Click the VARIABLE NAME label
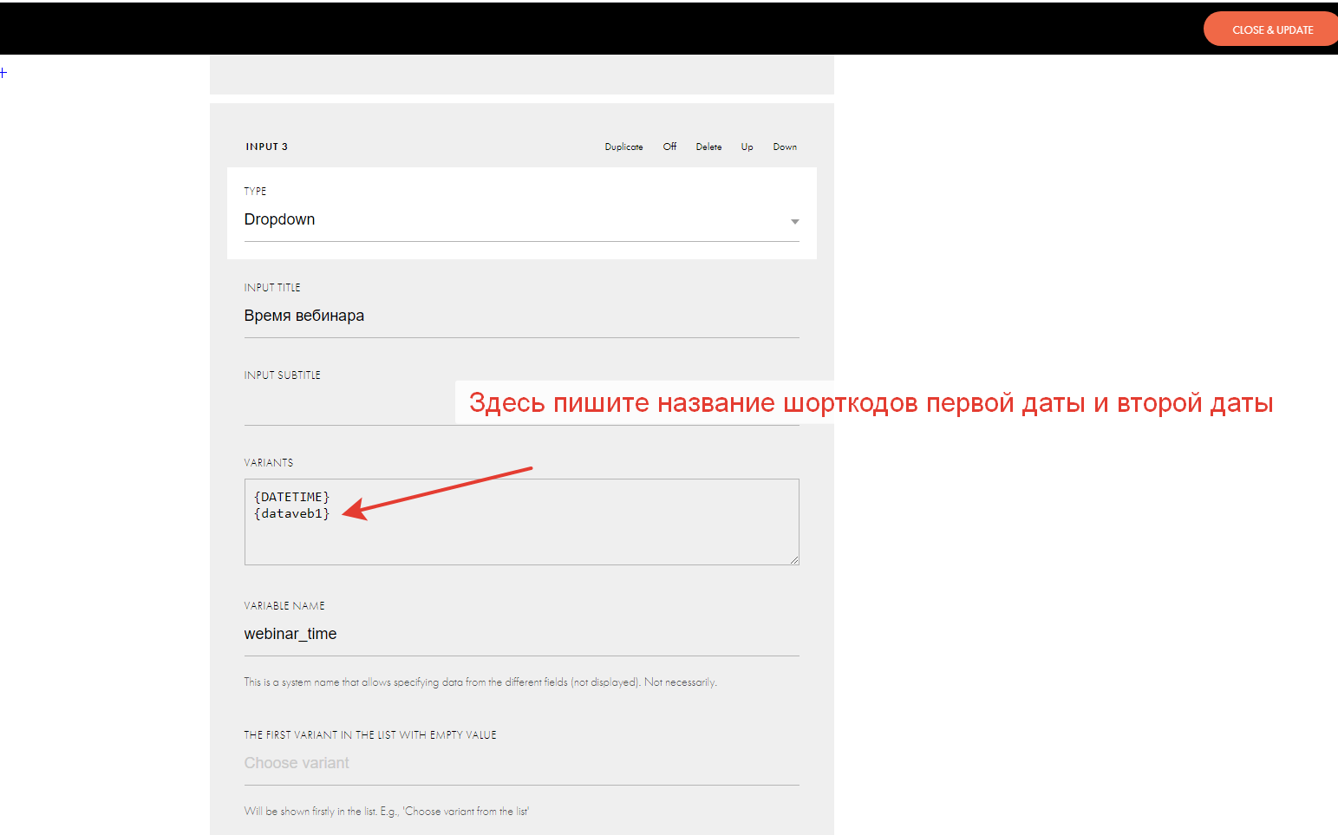This screenshot has height=835, width=1338. pos(284,606)
